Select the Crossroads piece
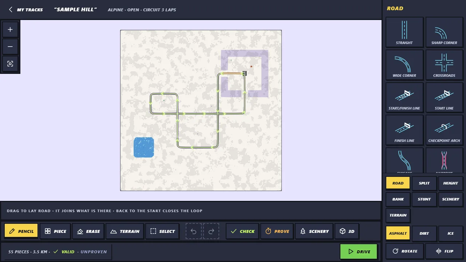Viewport: 466px width, 262px height. (444, 65)
